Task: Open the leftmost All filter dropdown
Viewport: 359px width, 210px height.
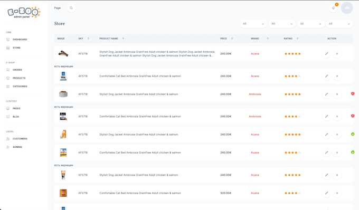Action: click(x=253, y=24)
